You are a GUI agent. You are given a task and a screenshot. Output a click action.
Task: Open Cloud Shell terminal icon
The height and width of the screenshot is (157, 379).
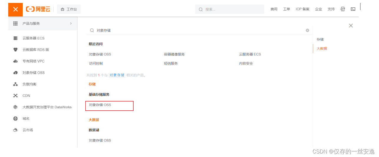pos(353,9)
